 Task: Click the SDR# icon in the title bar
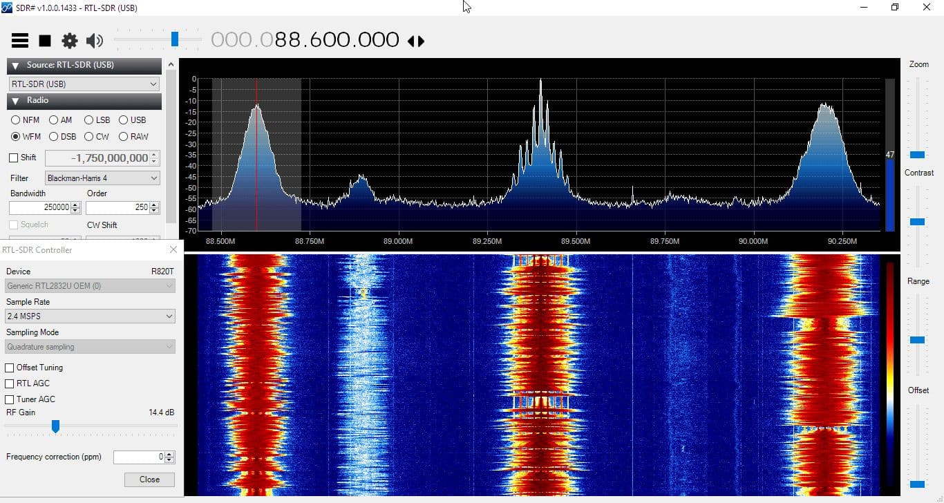tap(8, 8)
